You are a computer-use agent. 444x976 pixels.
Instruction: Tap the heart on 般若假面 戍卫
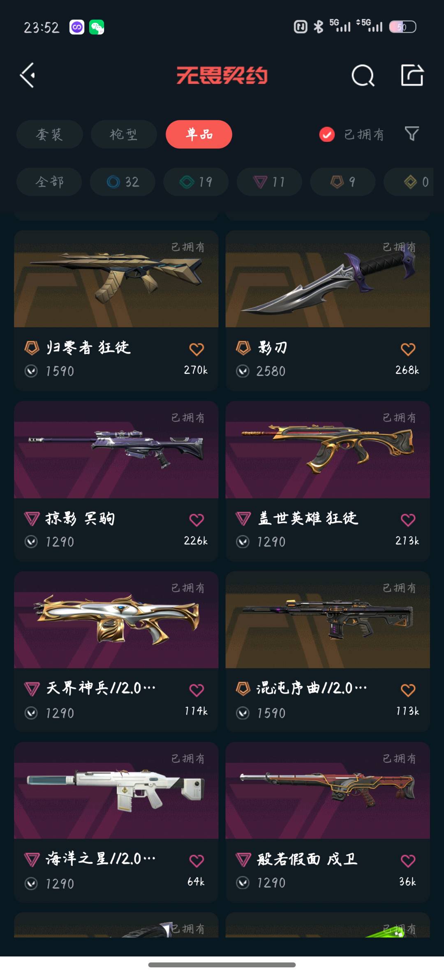(x=408, y=861)
